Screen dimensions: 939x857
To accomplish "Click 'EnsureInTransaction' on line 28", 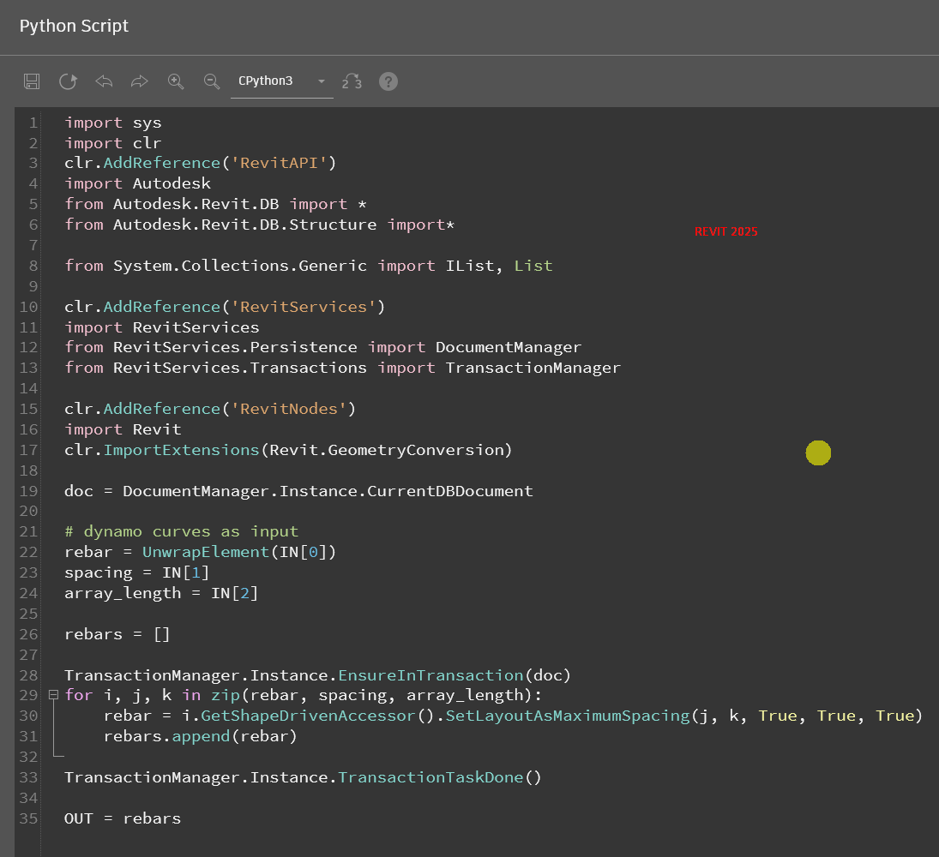I will 430,675.
